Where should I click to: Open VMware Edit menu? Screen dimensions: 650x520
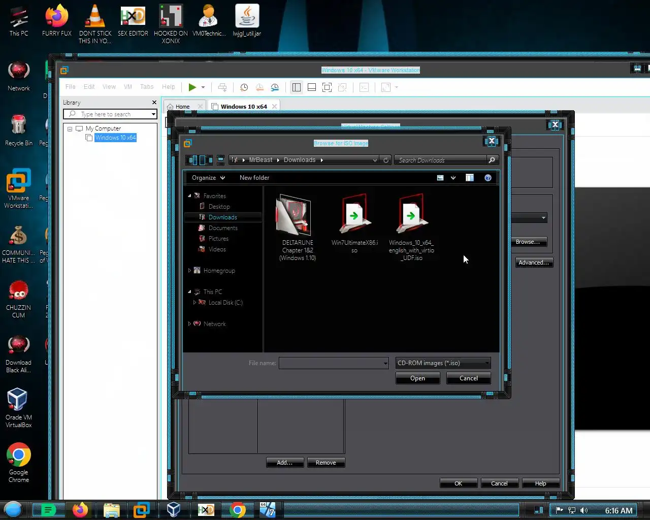[x=89, y=87]
